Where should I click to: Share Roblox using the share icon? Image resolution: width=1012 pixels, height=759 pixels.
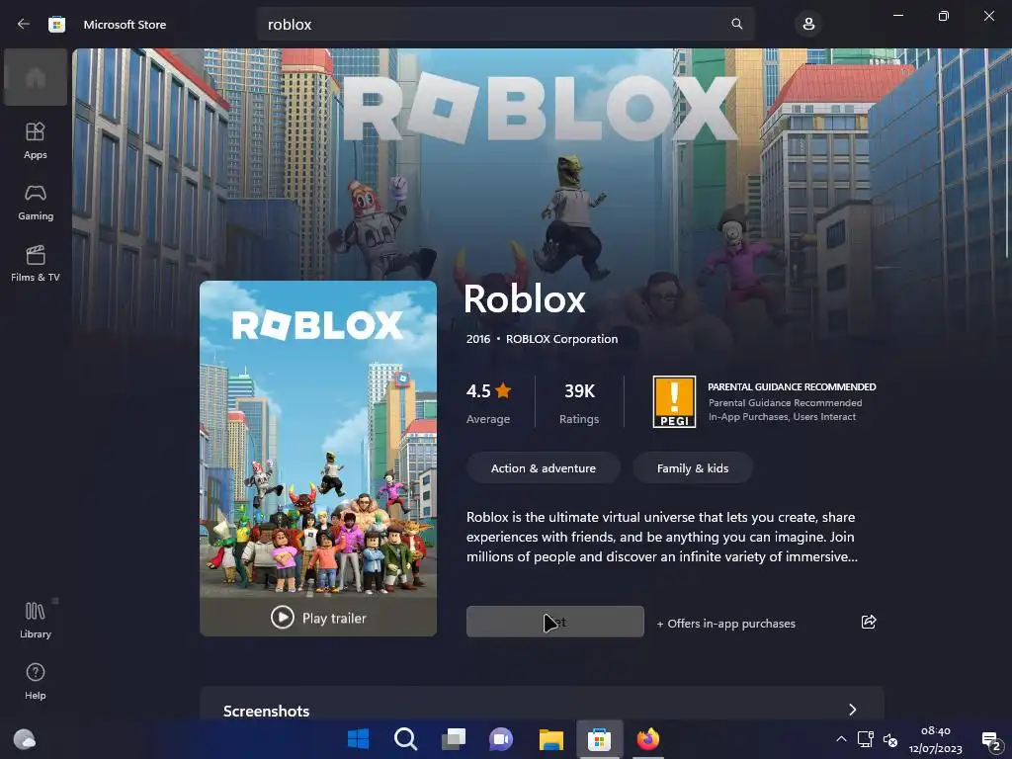868,622
